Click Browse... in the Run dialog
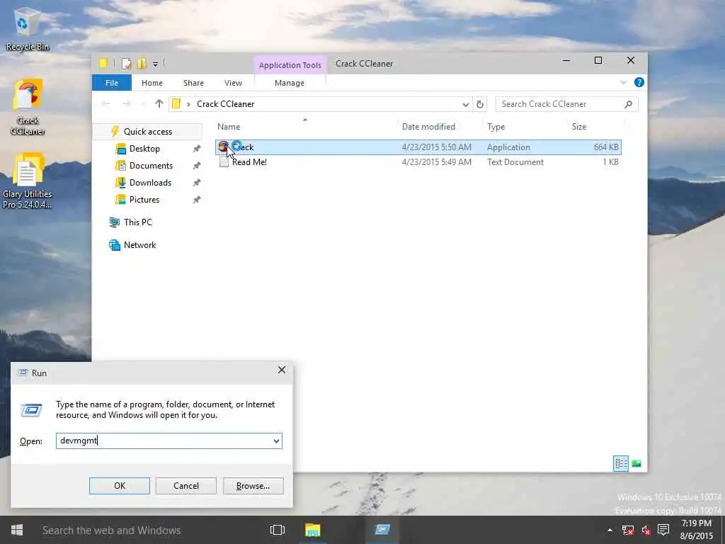The height and width of the screenshot is (544, 725). [x=253, y=486]
